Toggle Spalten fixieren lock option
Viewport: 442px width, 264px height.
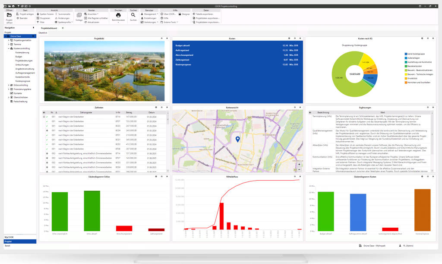coord(45,14)
